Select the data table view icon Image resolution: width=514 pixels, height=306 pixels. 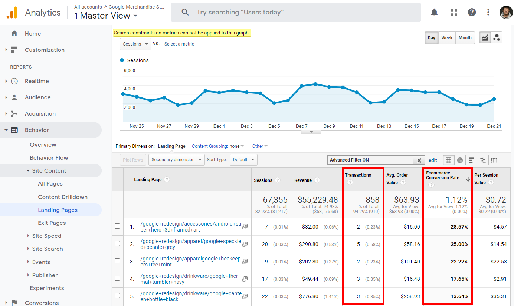click(x=448, y=160)
